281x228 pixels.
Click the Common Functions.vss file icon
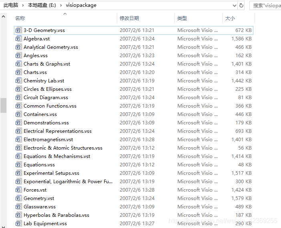18,106
